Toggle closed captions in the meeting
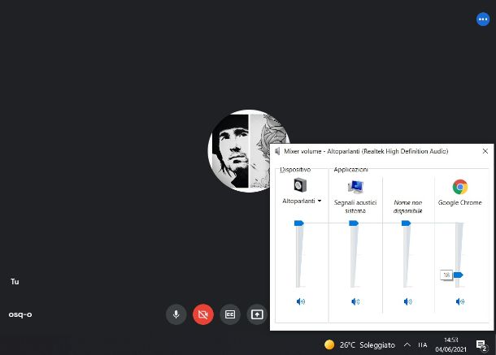Viewport: 496px width, 355px height. [x=230, y=314]
